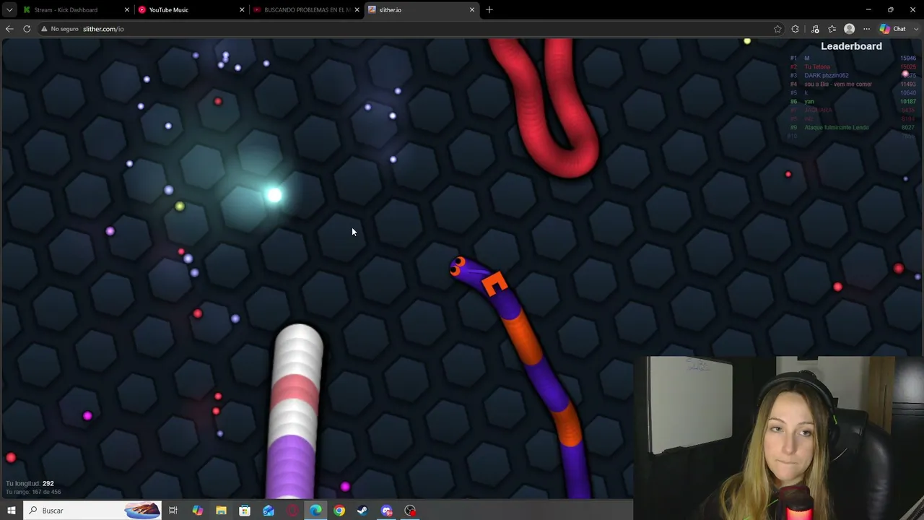Click the 'No seguro' site info badge
The width and height of the screenshot is (924, 520).
click(x=59, y=29)
